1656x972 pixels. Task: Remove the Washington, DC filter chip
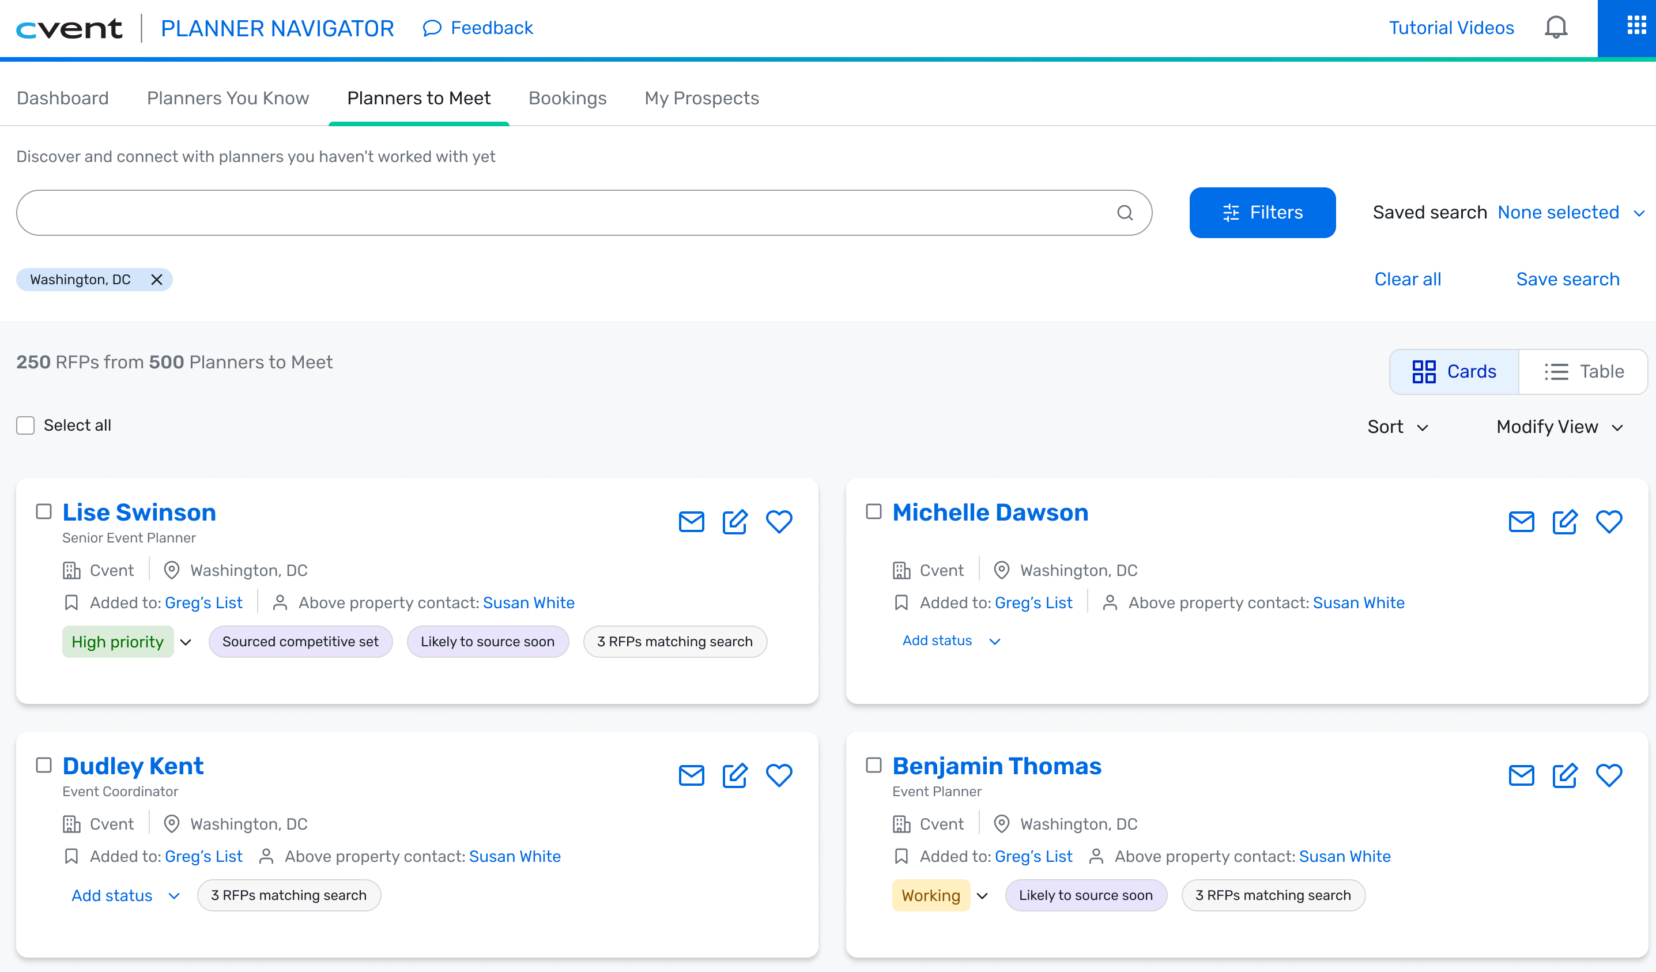(x=156, y=280)
